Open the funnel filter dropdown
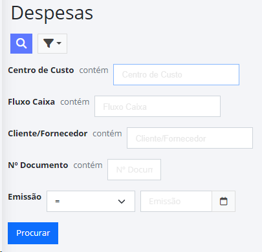This screenshot has width=262, height=252. pos(52,43)
